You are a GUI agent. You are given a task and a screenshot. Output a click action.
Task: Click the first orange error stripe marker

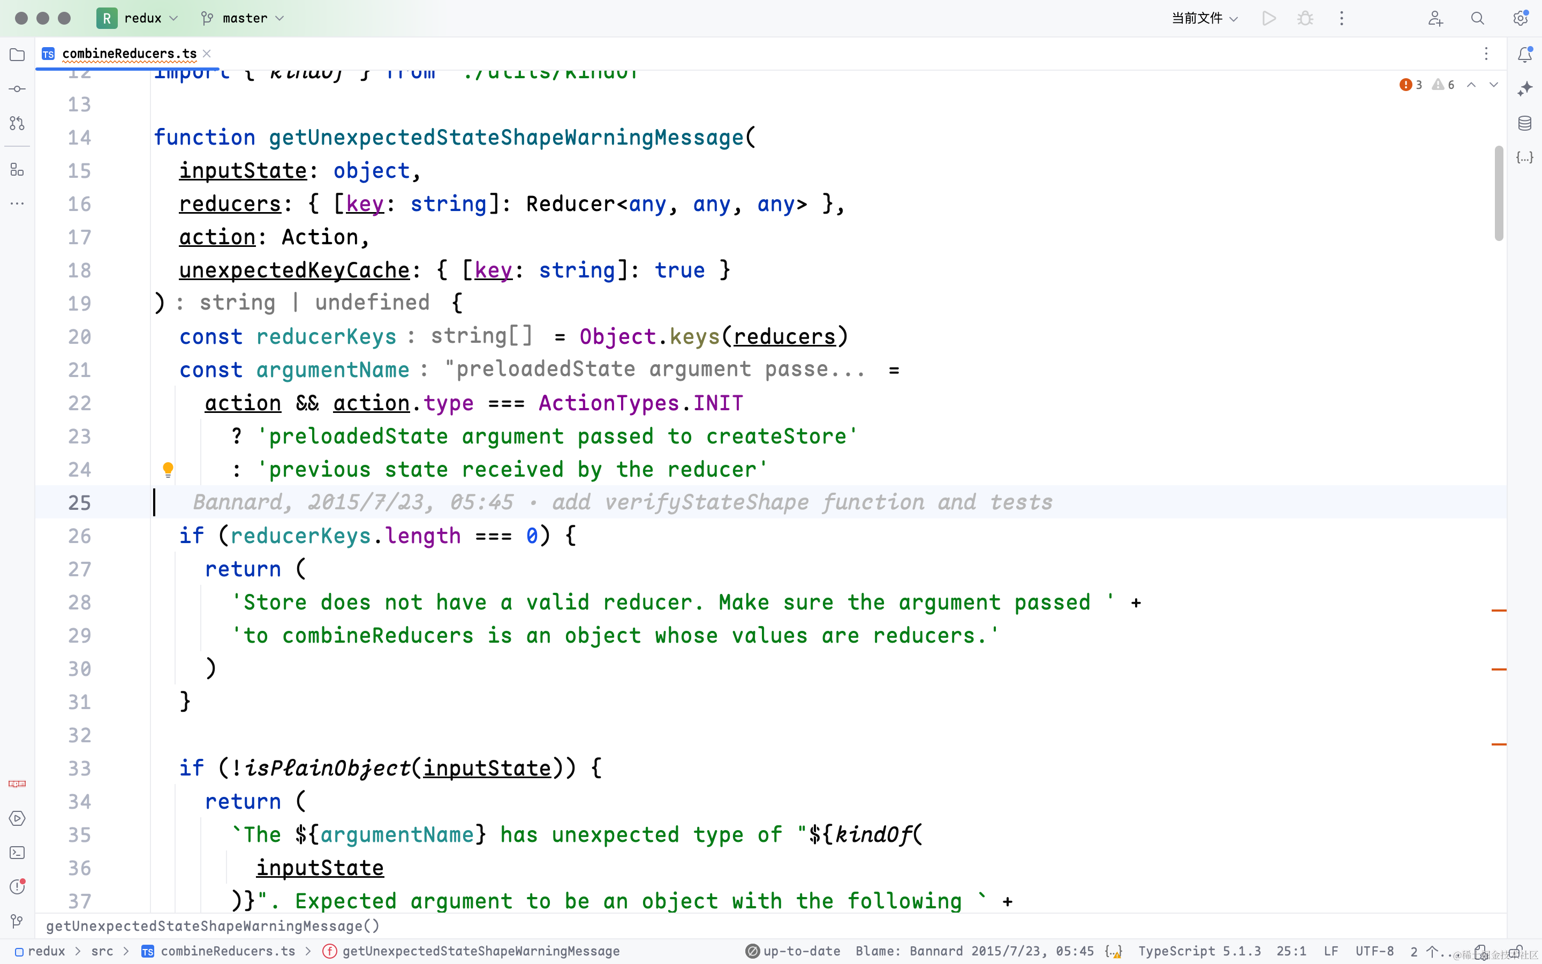1499,610
